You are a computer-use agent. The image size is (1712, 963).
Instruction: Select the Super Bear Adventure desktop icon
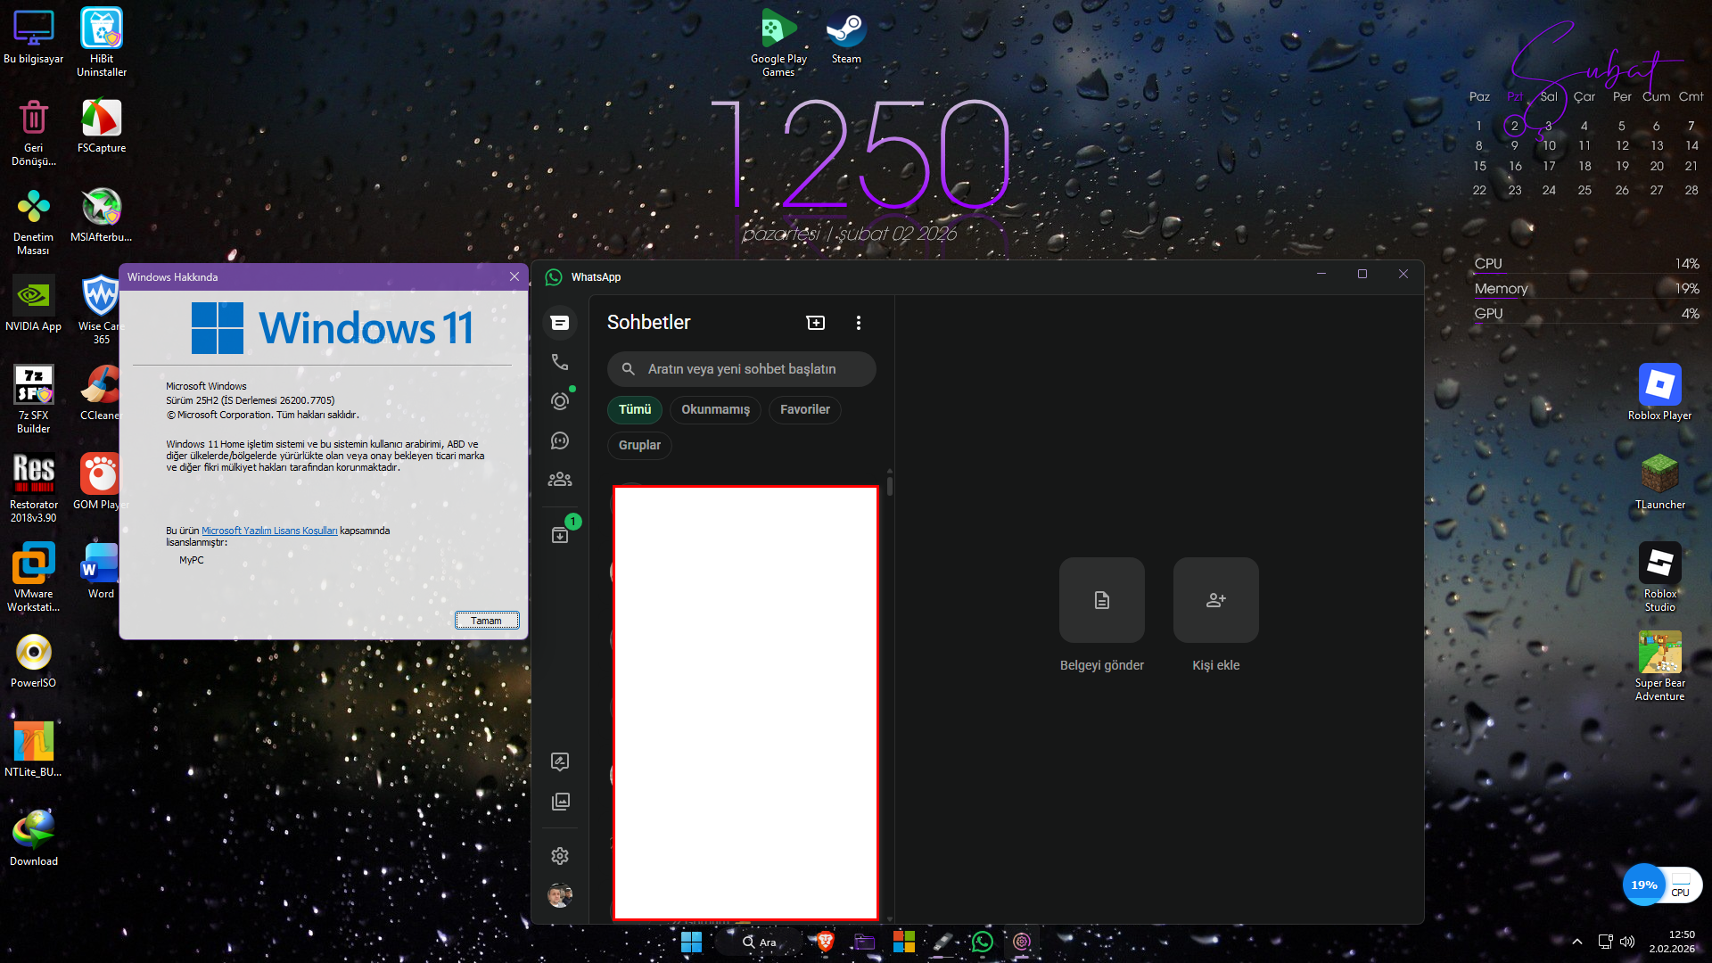tap(1659, 667)
